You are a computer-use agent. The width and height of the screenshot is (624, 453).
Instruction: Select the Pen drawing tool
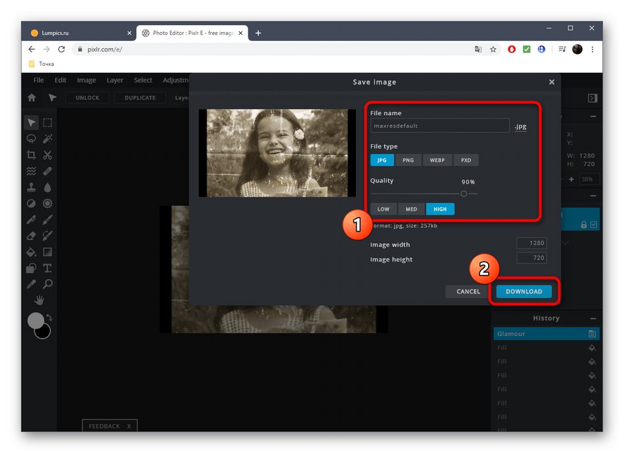click(31, 220)
